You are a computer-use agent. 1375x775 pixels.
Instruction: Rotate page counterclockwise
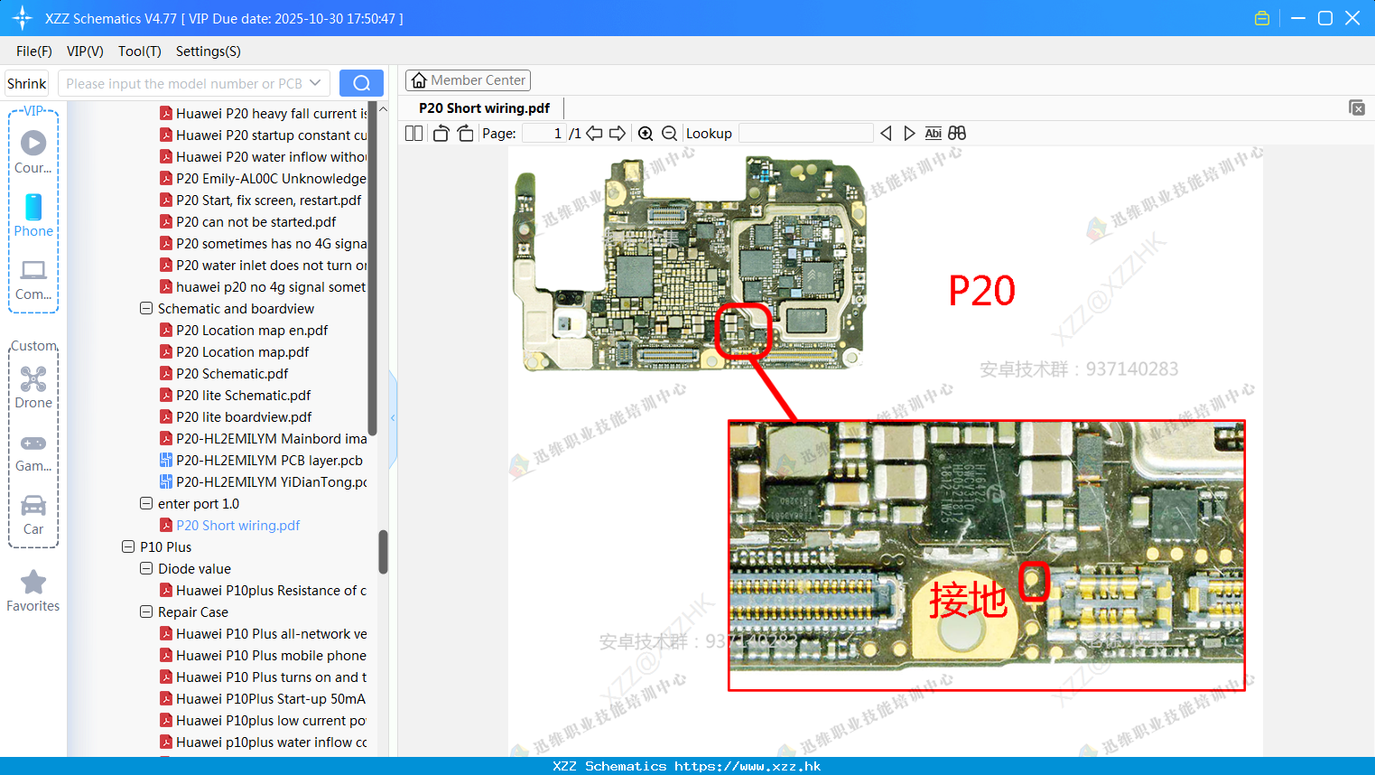pyautogui.click(x=441, y=133)
